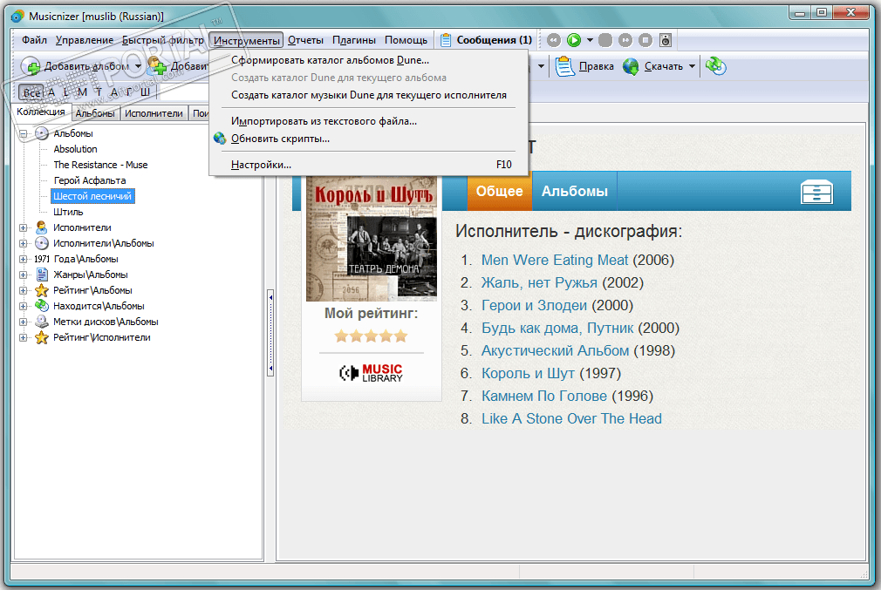
Task: Switch to the Альбомы tab in artist page
Action: [574, 191]
